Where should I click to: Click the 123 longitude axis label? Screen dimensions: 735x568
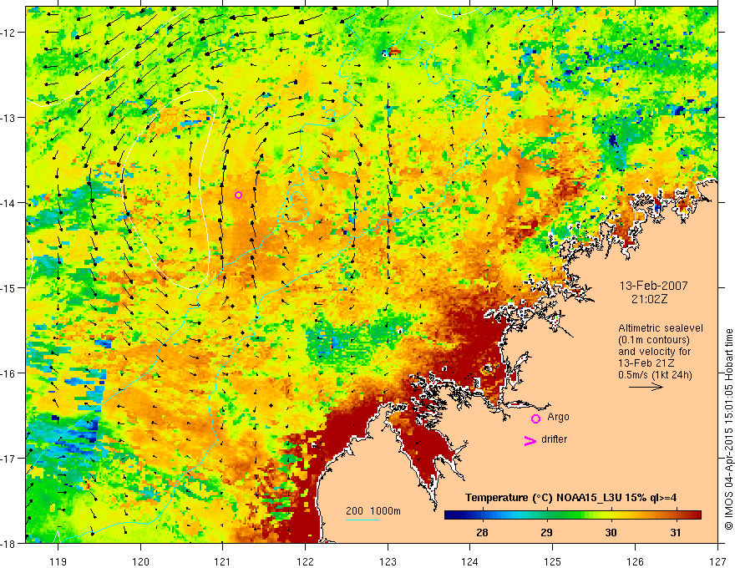(x=388, y=561)
